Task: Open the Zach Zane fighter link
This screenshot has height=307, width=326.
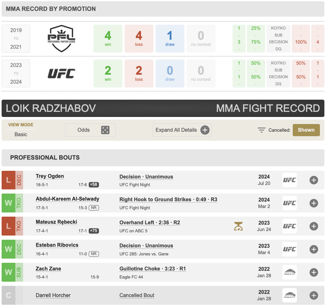Action: pos(48,269)
